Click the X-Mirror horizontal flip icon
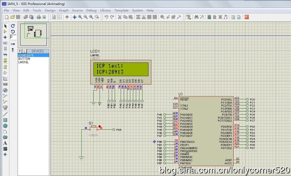 click(13, 44)
